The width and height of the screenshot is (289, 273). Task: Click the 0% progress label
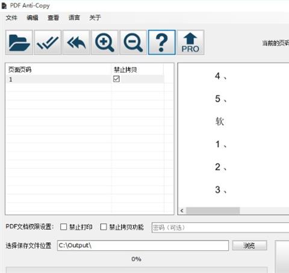pos(136,259)
